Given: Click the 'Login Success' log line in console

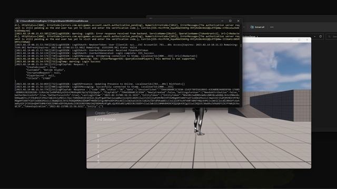Looking at the screenshot, I should click(x=57, y=61).
